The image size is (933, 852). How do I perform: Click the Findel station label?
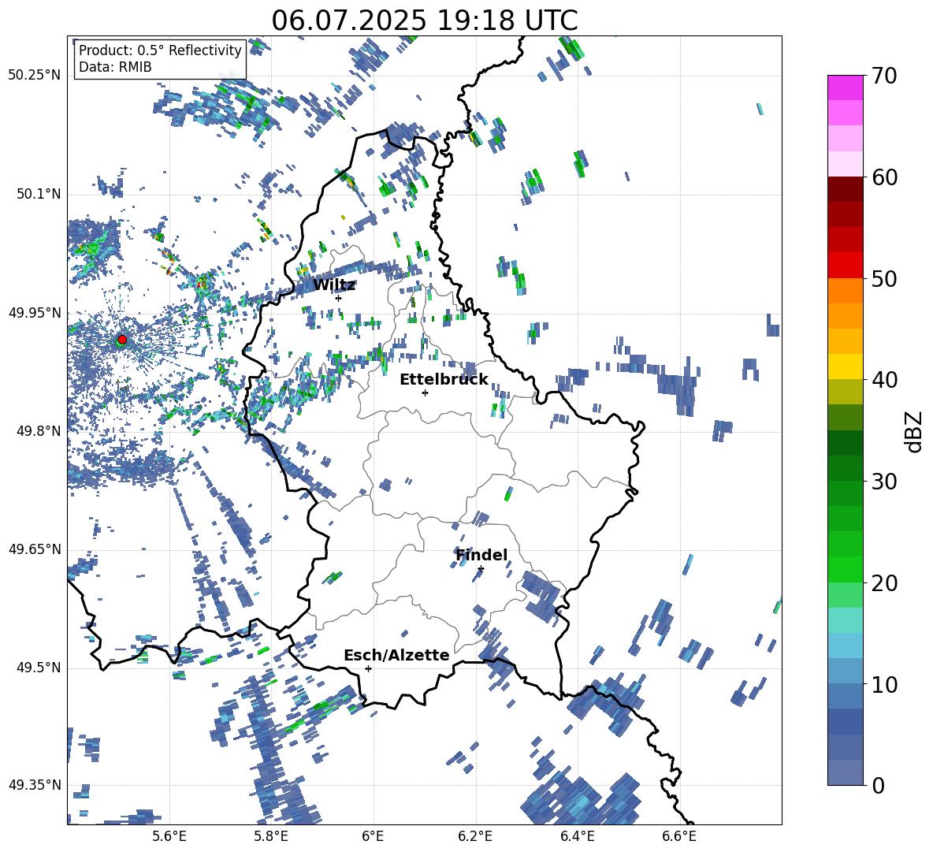coord(481,555)
